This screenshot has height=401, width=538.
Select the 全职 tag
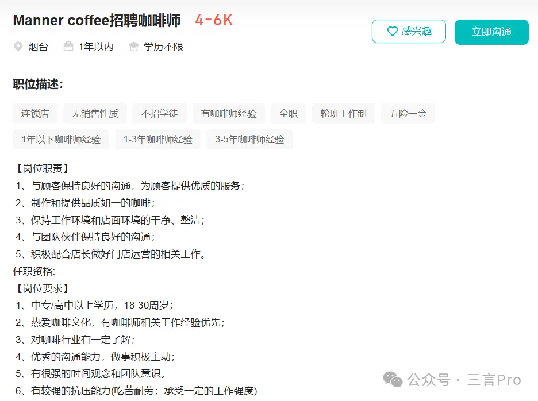pyautogui.click(x=288, y=114)
